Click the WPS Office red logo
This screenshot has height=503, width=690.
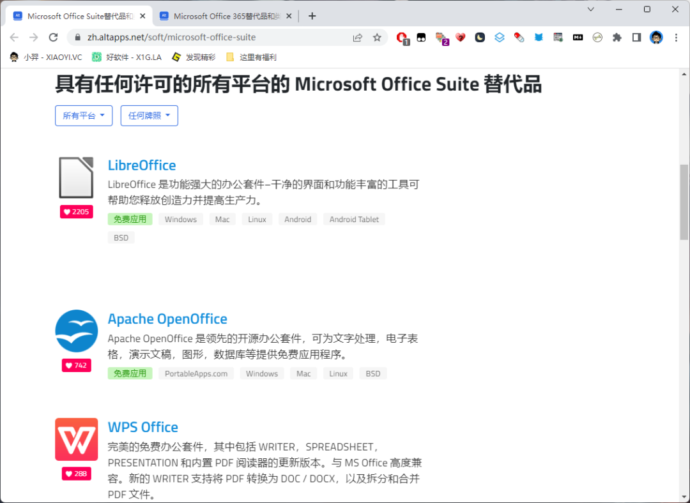click(77, 439)
